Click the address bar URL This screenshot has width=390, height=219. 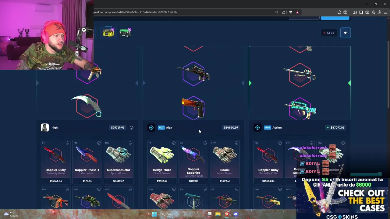(x=135, y=12)
